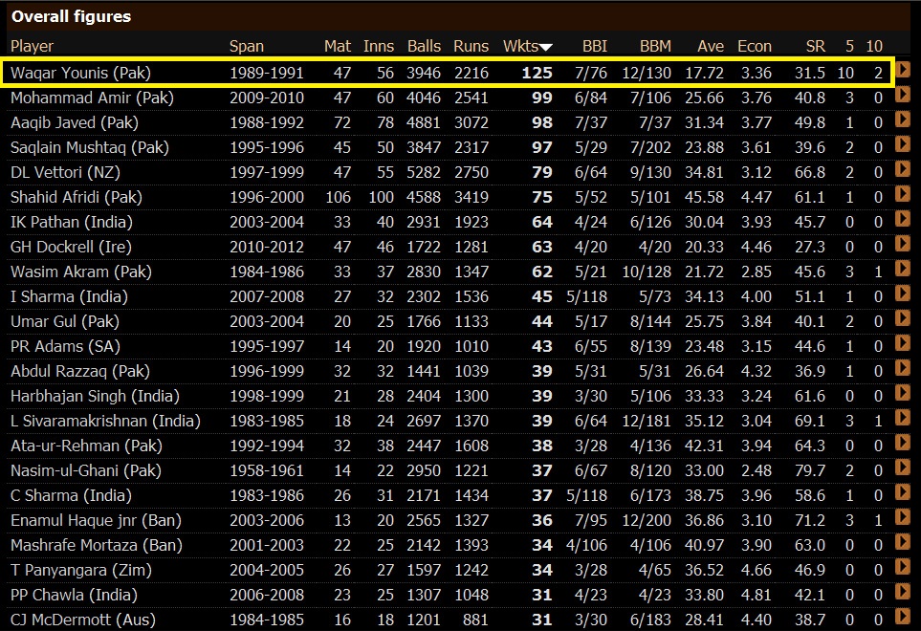The height and width of the screenshot is (631, 921).
Task: Open PR Adams (SA) player link
Action: 65,346
